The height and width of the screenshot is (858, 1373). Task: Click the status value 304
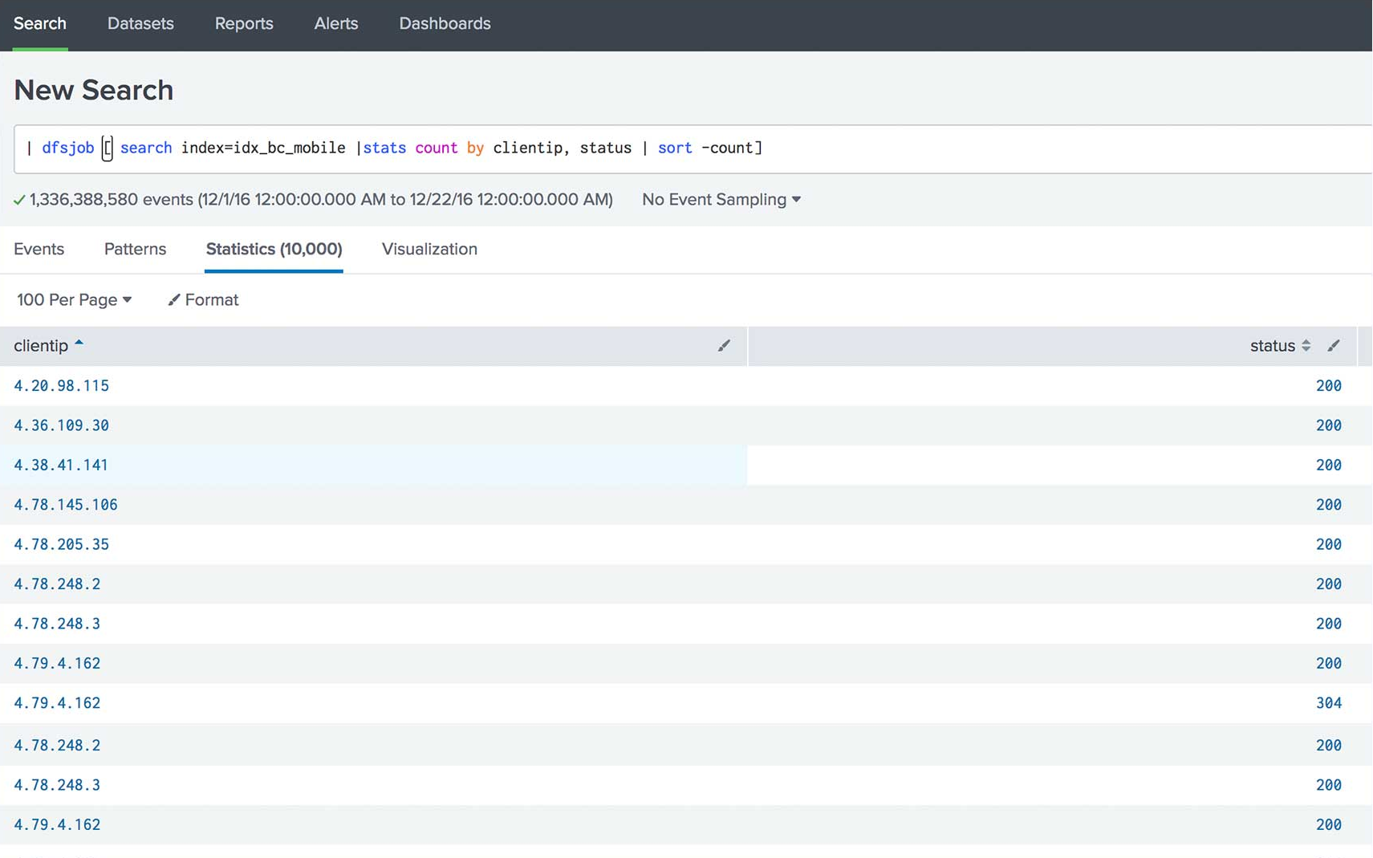tap(1329, 703)
